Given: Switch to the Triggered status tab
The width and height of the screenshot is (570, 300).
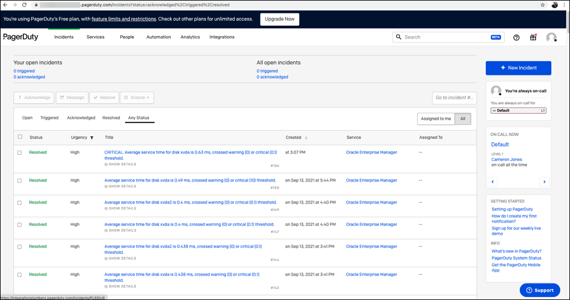Looking at the screenshot, I should [x=50, y=118].
